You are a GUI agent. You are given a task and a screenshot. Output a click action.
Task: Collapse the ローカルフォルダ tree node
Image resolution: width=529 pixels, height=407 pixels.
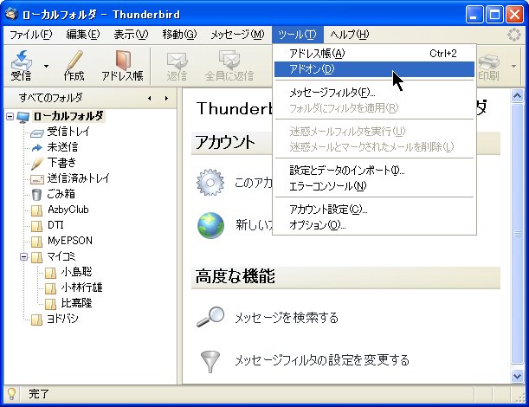pos(10,117)
